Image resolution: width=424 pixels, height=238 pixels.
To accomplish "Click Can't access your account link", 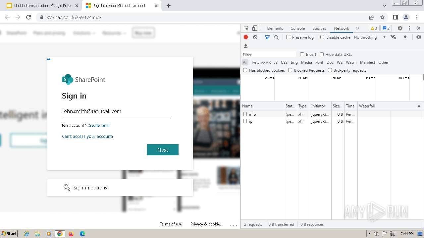I will [x=88, y=136].
